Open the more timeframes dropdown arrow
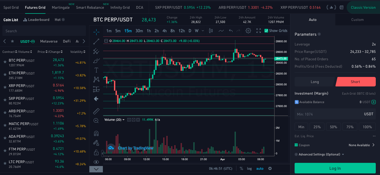This screenshot has width=380, height=175. coord(203,31)
